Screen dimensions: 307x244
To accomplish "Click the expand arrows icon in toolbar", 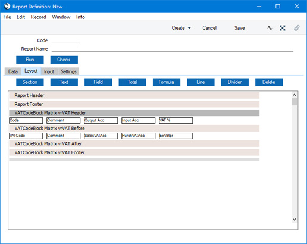I will pos(283,28).
